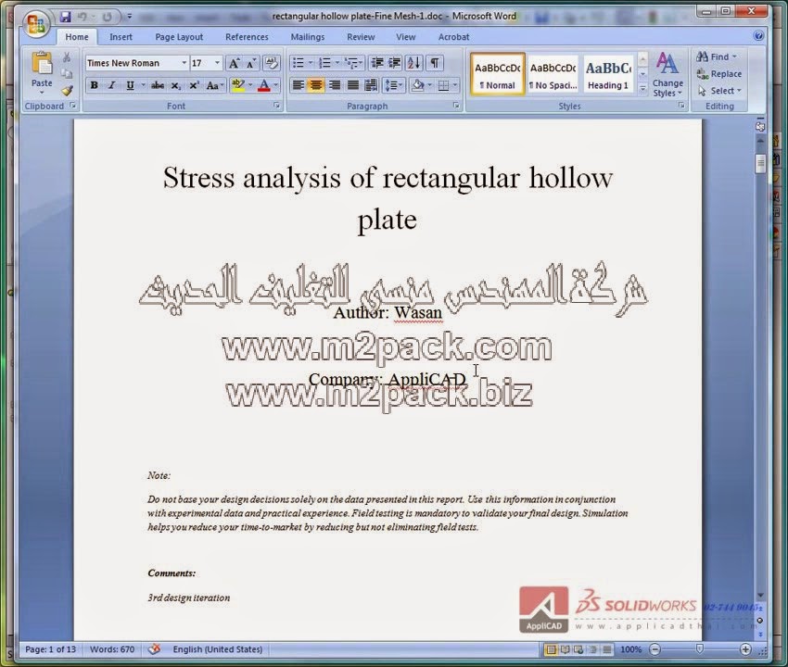Select Print Layout view in status bar
Image resolution: width=788 pixels, height=667 pixels.
(x=551, y=649)
